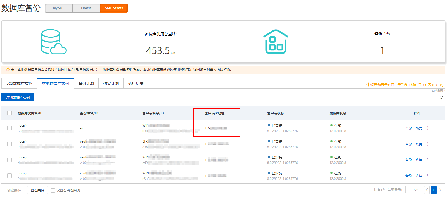Click 恢复 link in the third row
448x198 pixels.
point(419,160)
